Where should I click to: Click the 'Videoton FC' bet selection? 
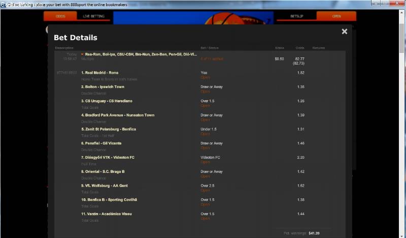pos(210,157)
